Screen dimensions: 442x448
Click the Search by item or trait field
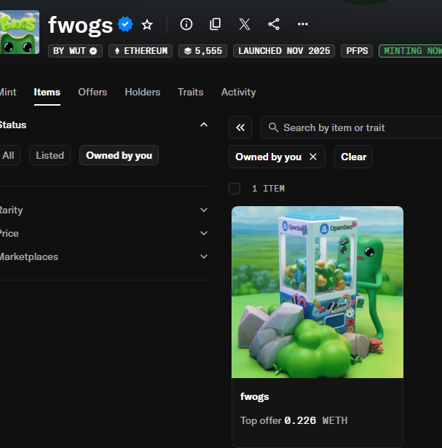tap(351, 127)
